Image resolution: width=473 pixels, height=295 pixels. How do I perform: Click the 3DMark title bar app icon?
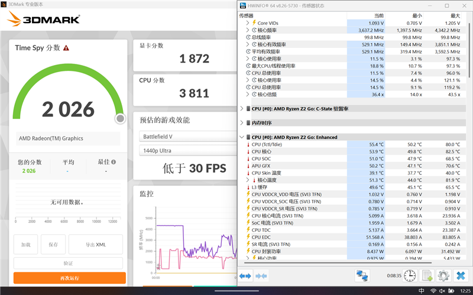pos(4,4)
